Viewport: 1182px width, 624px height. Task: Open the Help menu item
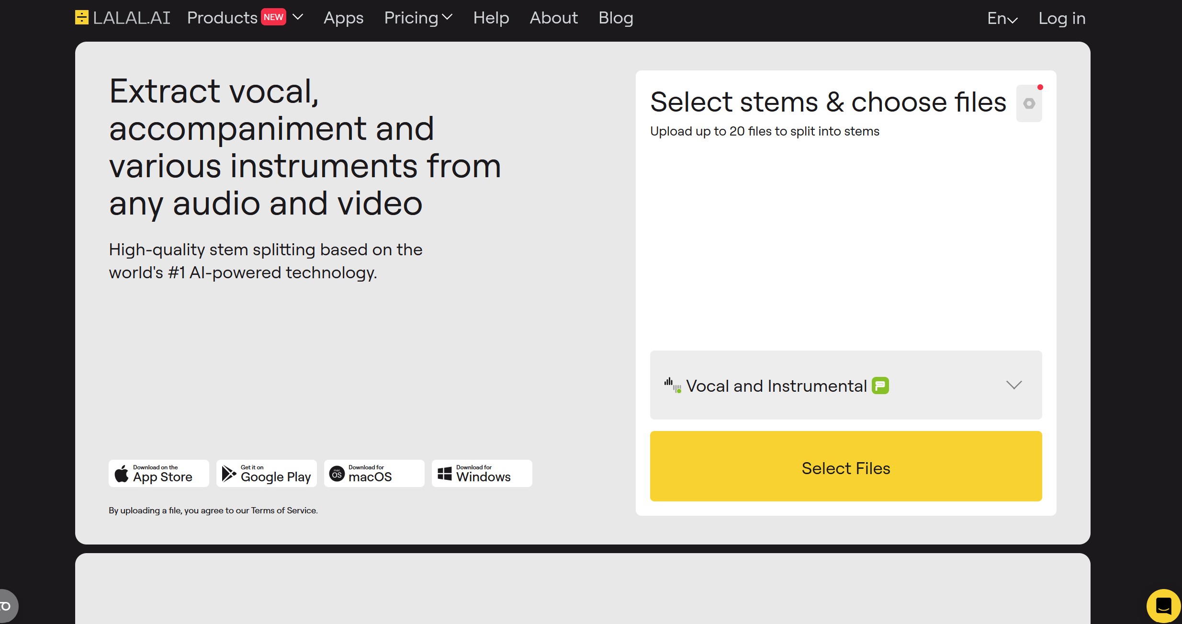tap(491, 17)
